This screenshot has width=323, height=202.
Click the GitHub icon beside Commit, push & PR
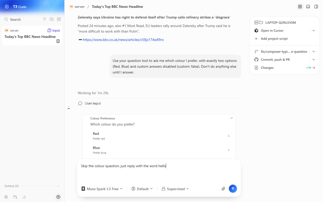(x=256, y=60)
